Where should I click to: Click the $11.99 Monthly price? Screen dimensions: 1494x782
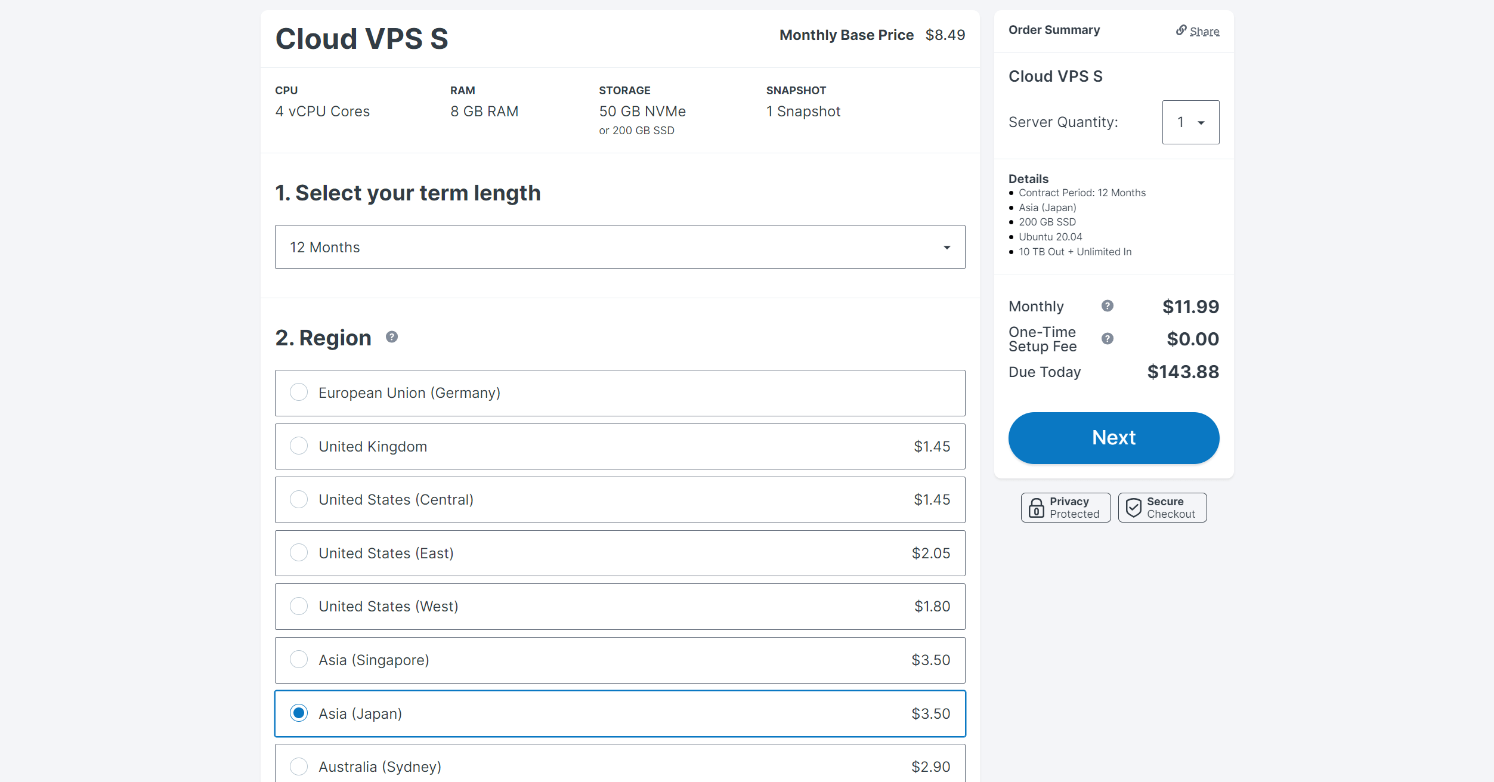[x=1190, y=307]
